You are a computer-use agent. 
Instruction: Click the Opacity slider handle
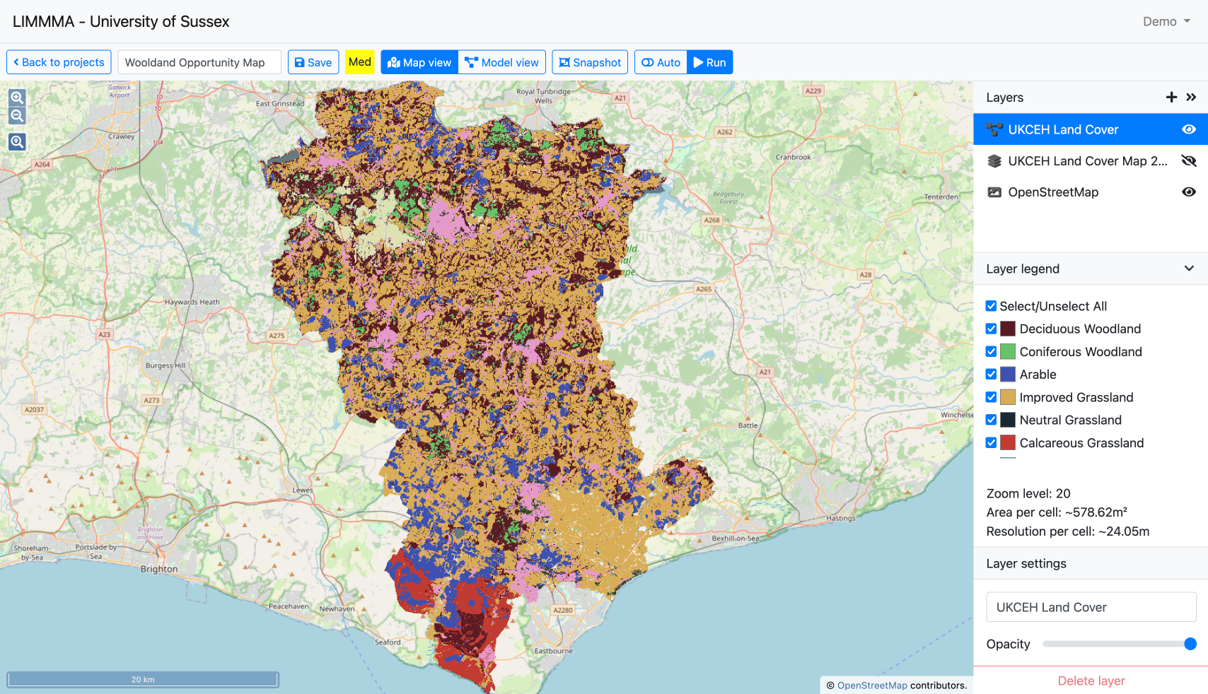(1190, 644)
